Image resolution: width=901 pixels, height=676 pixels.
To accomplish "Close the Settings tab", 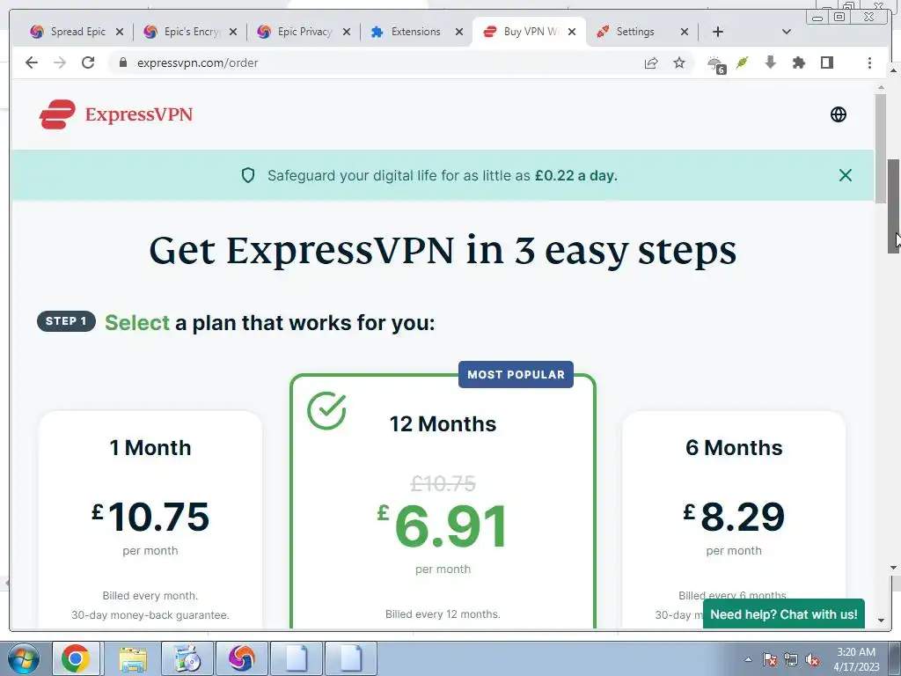I will point(685,32).
